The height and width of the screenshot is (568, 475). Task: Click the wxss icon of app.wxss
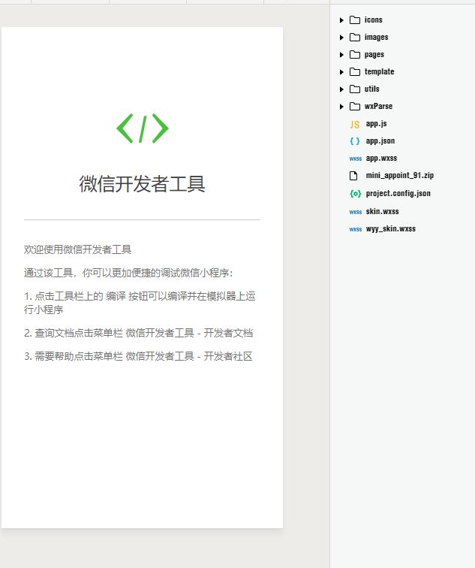click(x=356, y=159)
